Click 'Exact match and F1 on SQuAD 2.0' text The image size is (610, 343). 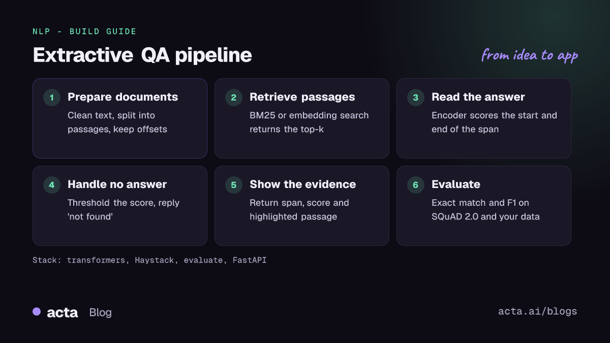(x=485, y=210)
